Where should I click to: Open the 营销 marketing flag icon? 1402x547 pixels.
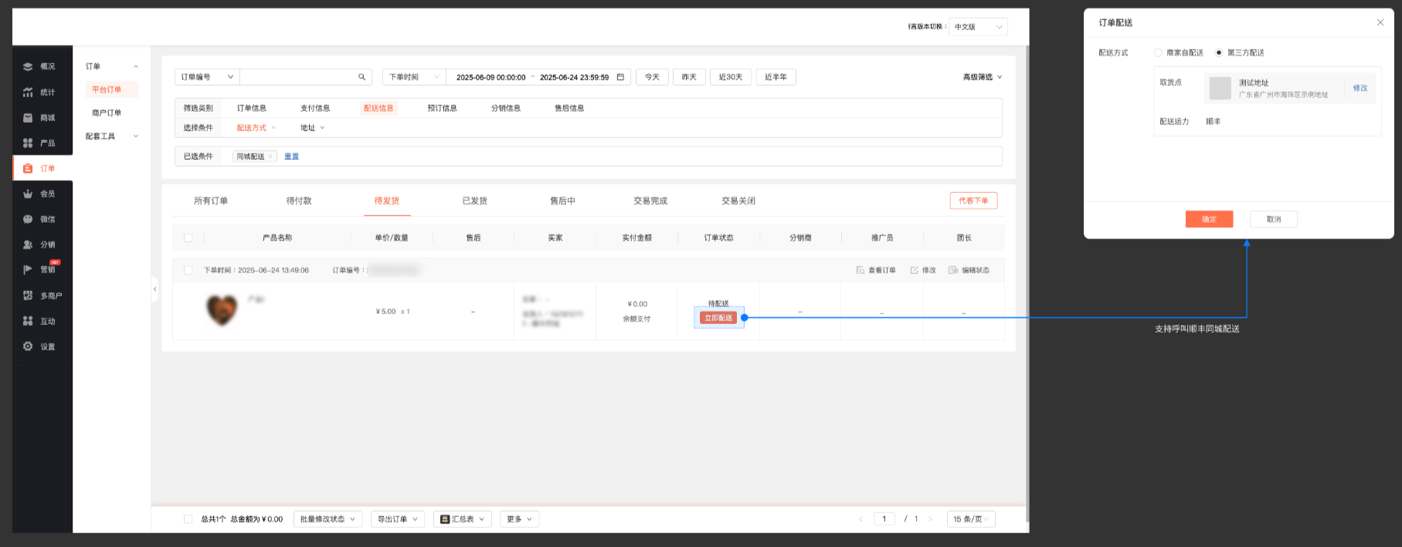(28, 269)
